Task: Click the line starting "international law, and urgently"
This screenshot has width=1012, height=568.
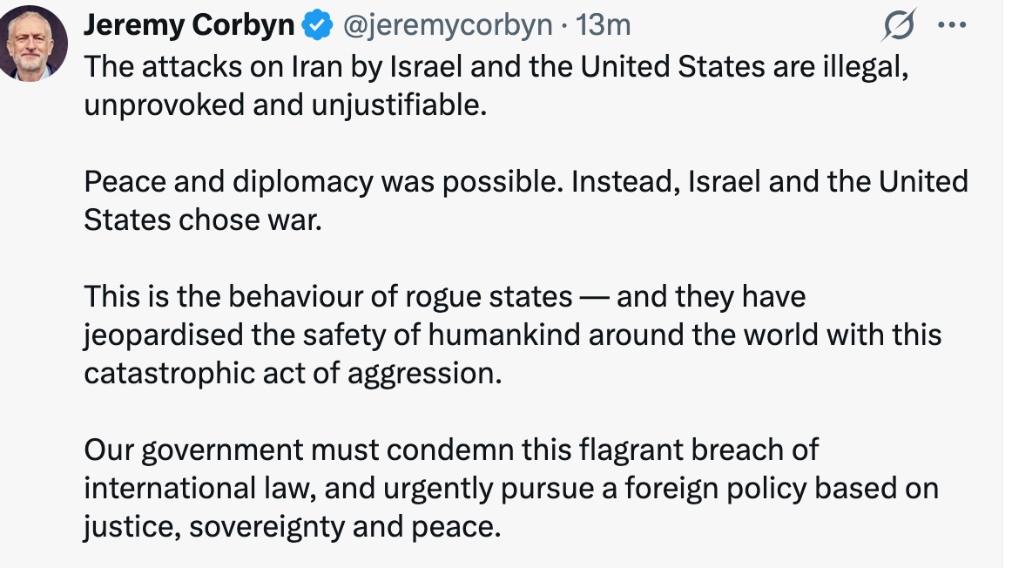Action: pyautogui.click(x=510, y=488)
